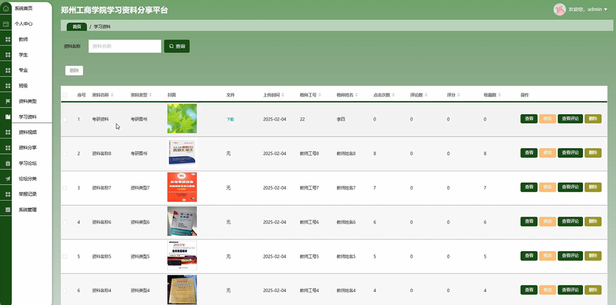Image resolution: width=616 pixels, height=305 pixels.
Task: Open 学习论坛 sidebar menu
Action: tap(28, 163)
